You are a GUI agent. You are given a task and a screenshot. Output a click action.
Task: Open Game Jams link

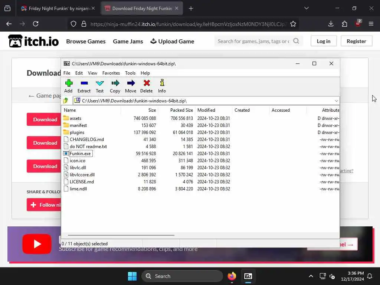click(128, 42)
